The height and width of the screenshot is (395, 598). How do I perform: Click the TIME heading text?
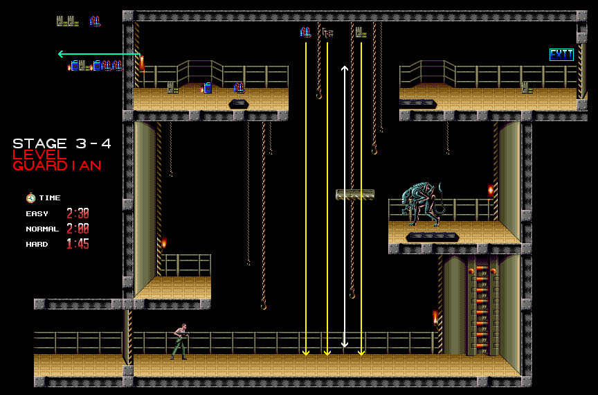(x=50, y=198)
